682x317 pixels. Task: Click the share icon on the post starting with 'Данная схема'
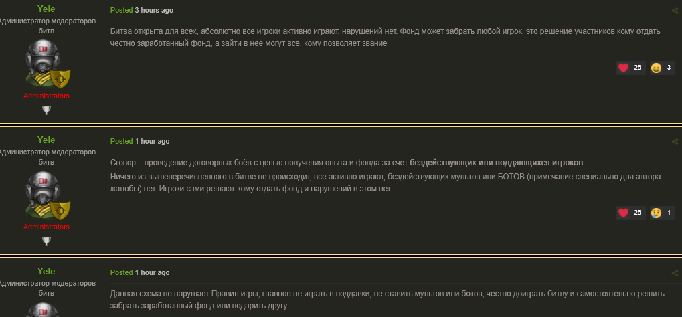[675, 273]
